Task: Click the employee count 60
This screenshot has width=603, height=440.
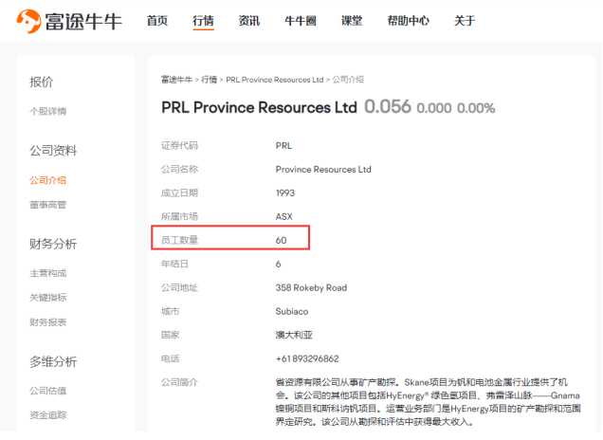Action: pos(282,240)
